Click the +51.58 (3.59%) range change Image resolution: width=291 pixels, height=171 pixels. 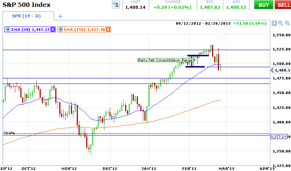point(250,23)
